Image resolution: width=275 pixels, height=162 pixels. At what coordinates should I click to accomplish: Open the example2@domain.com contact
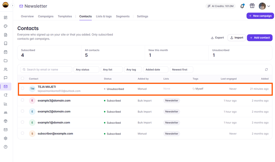coord(54,111)
